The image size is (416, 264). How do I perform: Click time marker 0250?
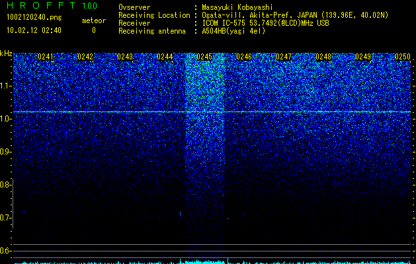tap(403, 57)
